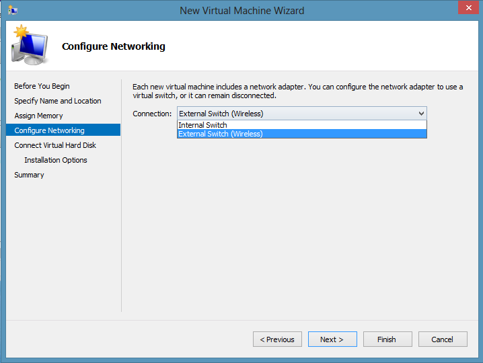Cancel the virtual machine wizard
The width and height of the screenshot is (483, 363).
pos(443,339)
